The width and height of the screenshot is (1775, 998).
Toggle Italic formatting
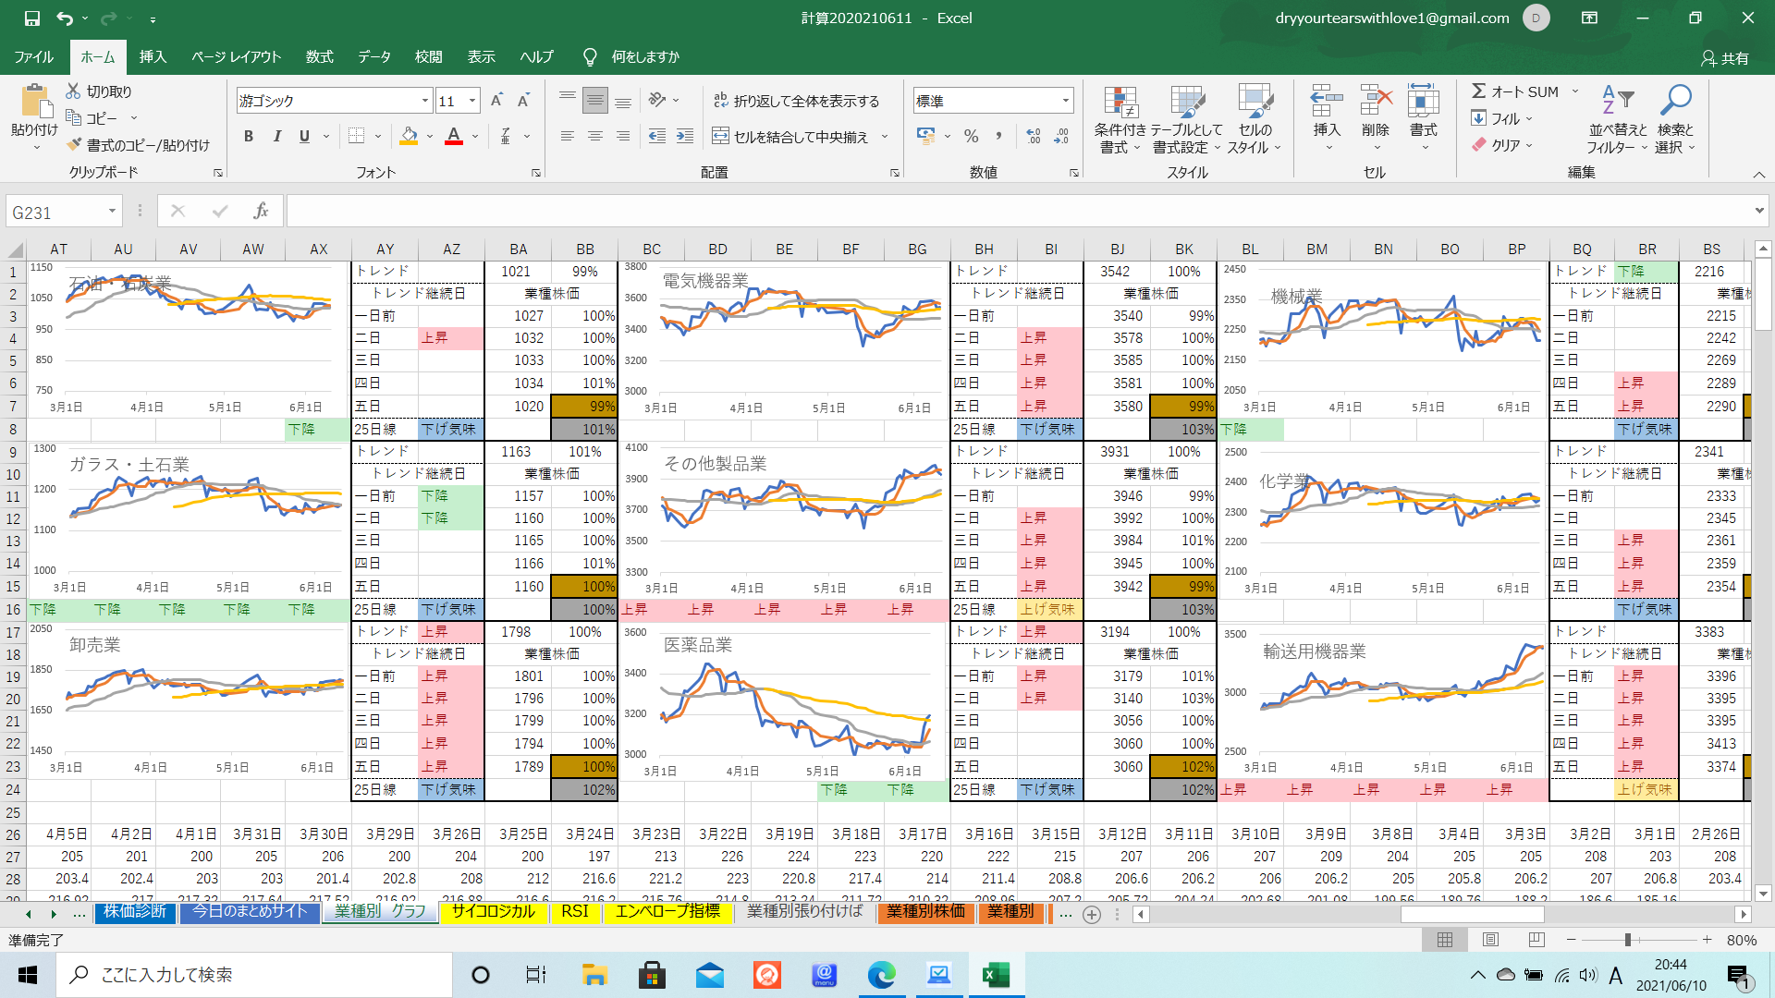(x=276, y=137)
